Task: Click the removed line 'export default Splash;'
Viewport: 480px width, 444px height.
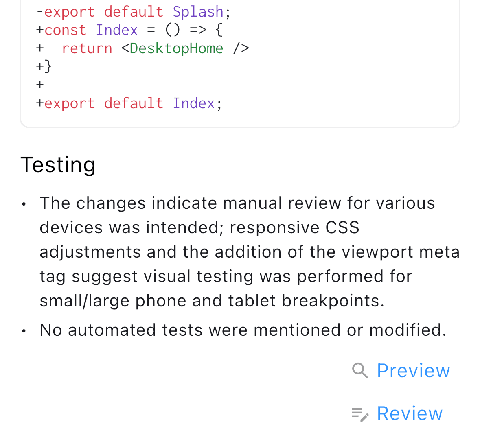Action: pos(133,12)
